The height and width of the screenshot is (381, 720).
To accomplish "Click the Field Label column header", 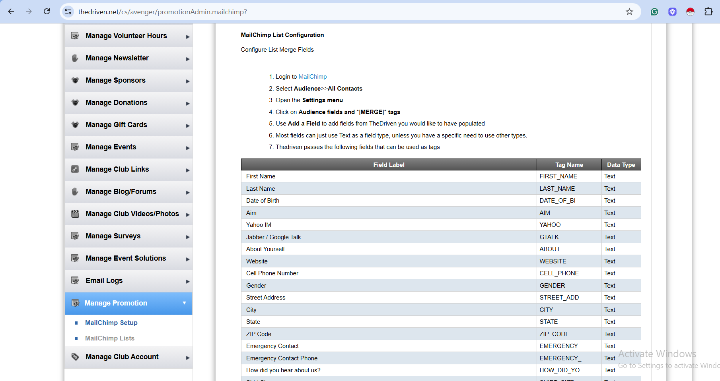I will [x=389, y=164].
